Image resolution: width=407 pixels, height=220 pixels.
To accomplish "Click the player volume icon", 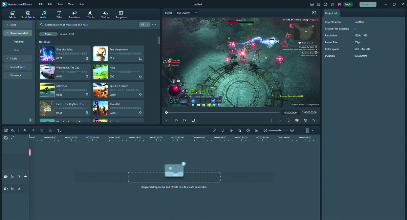I will (305, 120).
